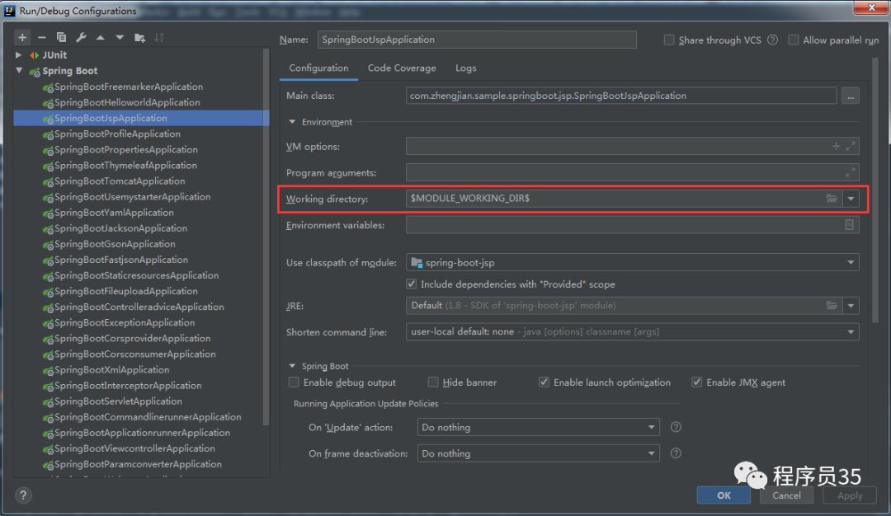Open On frame deactivation dropdown

tap(651, 453)
